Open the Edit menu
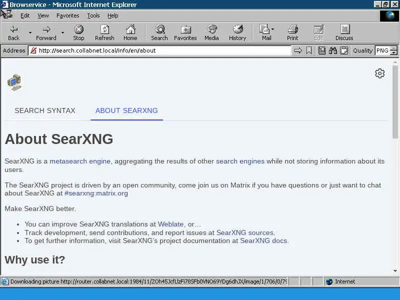The height and width of the screenshot is (300, 400). tap(25, 16)
